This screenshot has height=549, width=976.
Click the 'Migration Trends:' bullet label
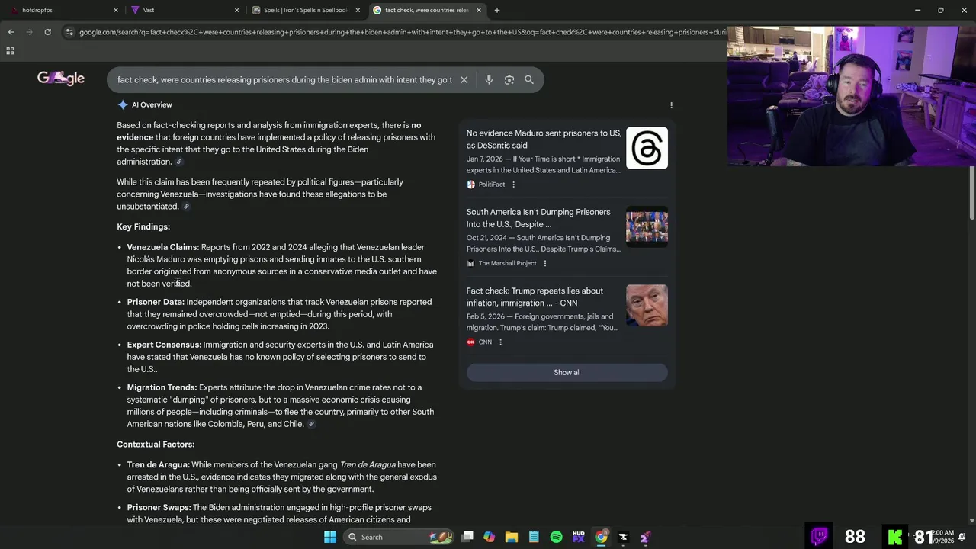[162, 387]
